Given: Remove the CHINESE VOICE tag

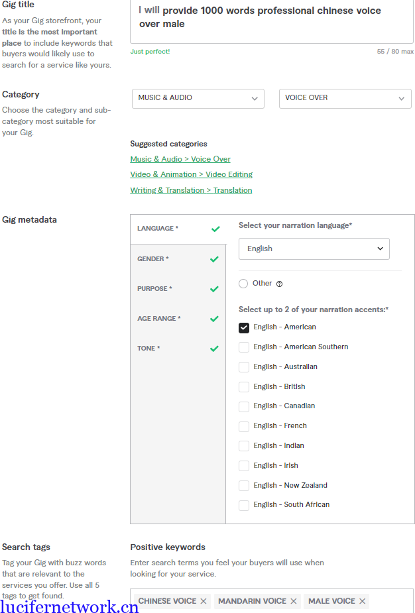Looking at the screenshot, I should [x=204, y=601].
